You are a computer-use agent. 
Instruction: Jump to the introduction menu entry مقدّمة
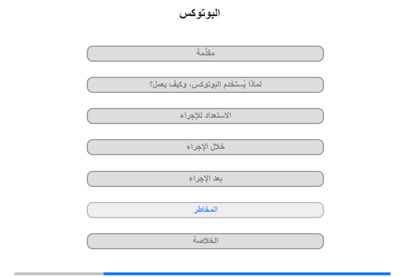click(x=205, y=53)
